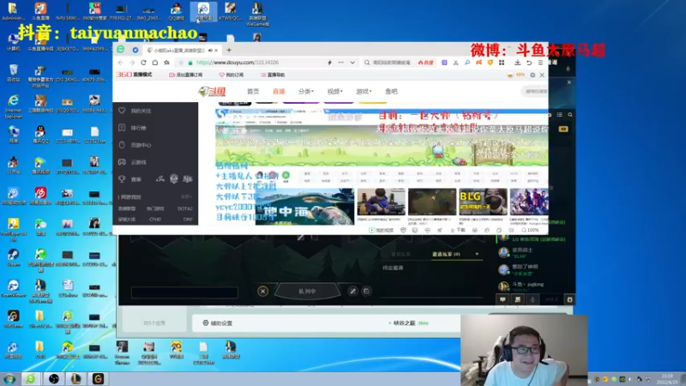686x386 pixels.
Task: Open the BLG video thumbnail
Action: (x=483, y=202)
